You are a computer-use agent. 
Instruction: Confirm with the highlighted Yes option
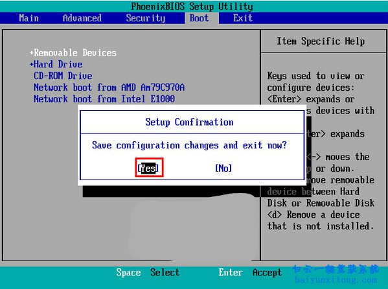(x=148, y=168)
